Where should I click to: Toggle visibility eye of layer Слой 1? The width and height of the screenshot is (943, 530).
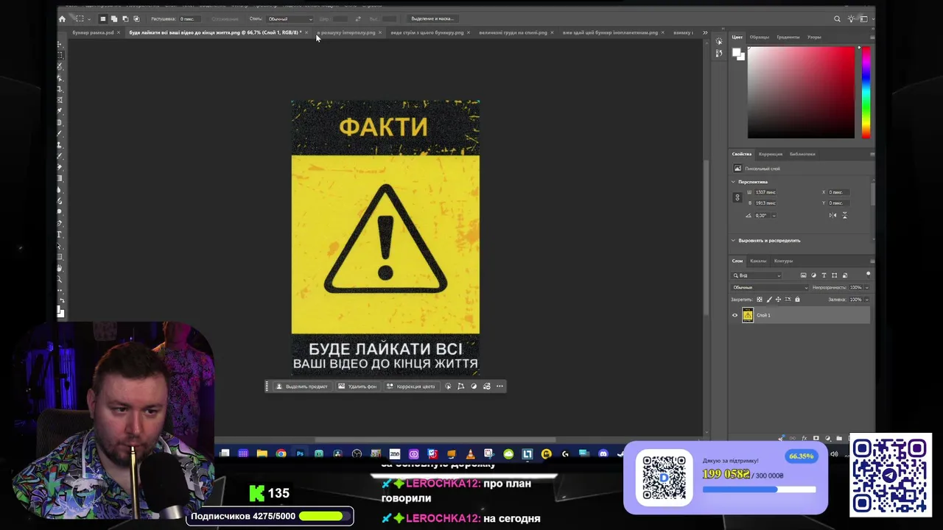(x=735, y=315)
